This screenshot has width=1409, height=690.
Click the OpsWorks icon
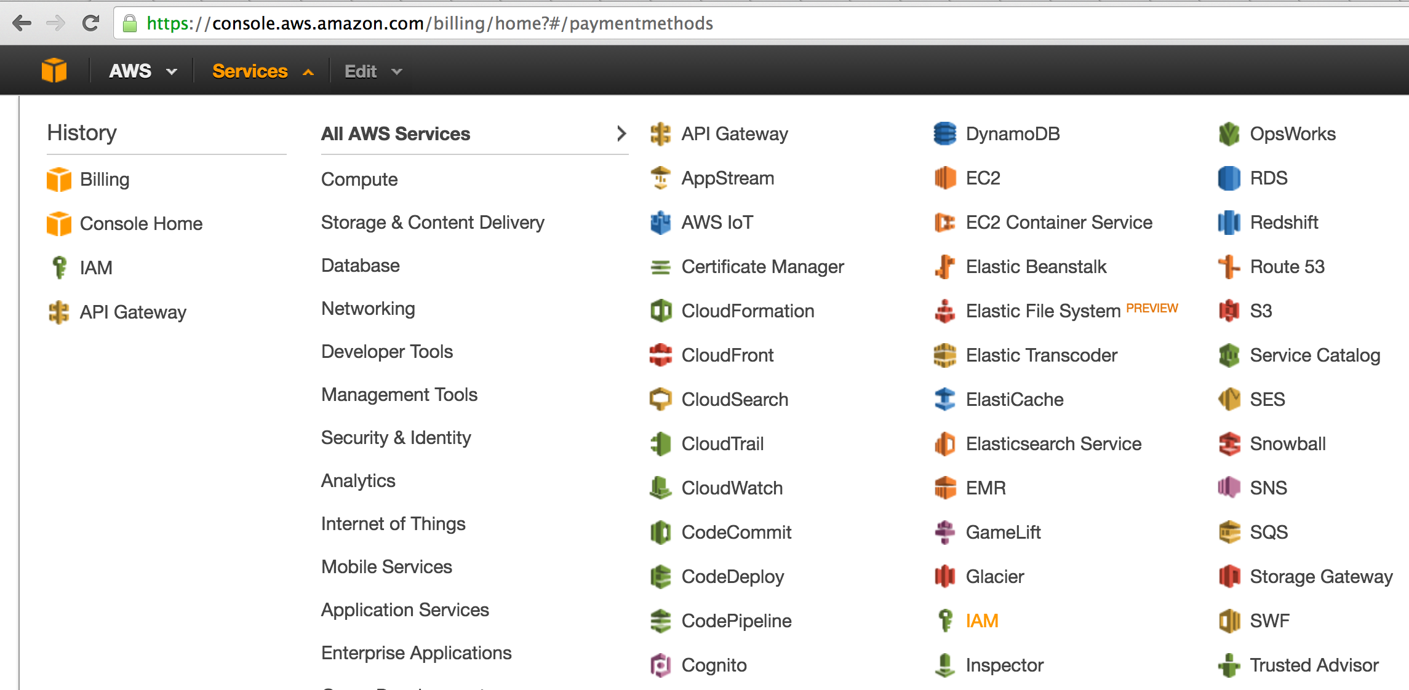pos(1229,133)
